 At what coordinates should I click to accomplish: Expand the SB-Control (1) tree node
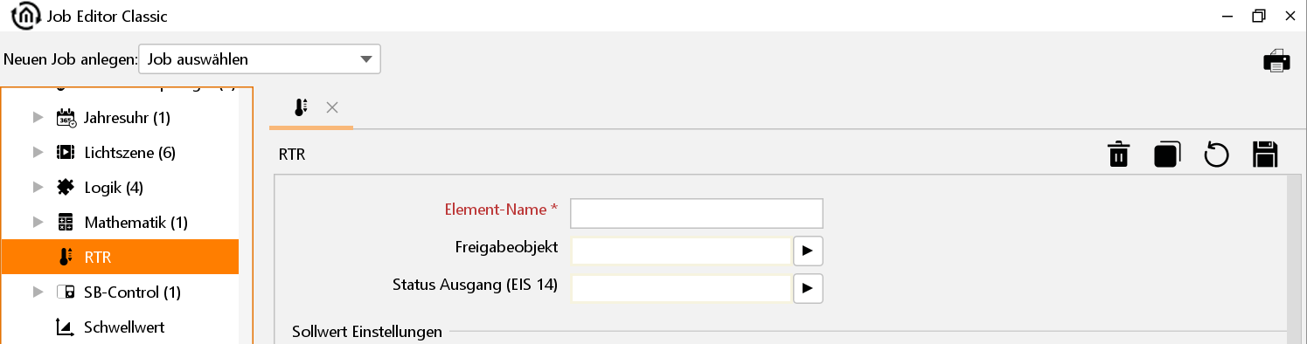point(38,292)
